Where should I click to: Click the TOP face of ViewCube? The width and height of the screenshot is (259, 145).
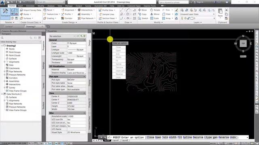[243, 43]
